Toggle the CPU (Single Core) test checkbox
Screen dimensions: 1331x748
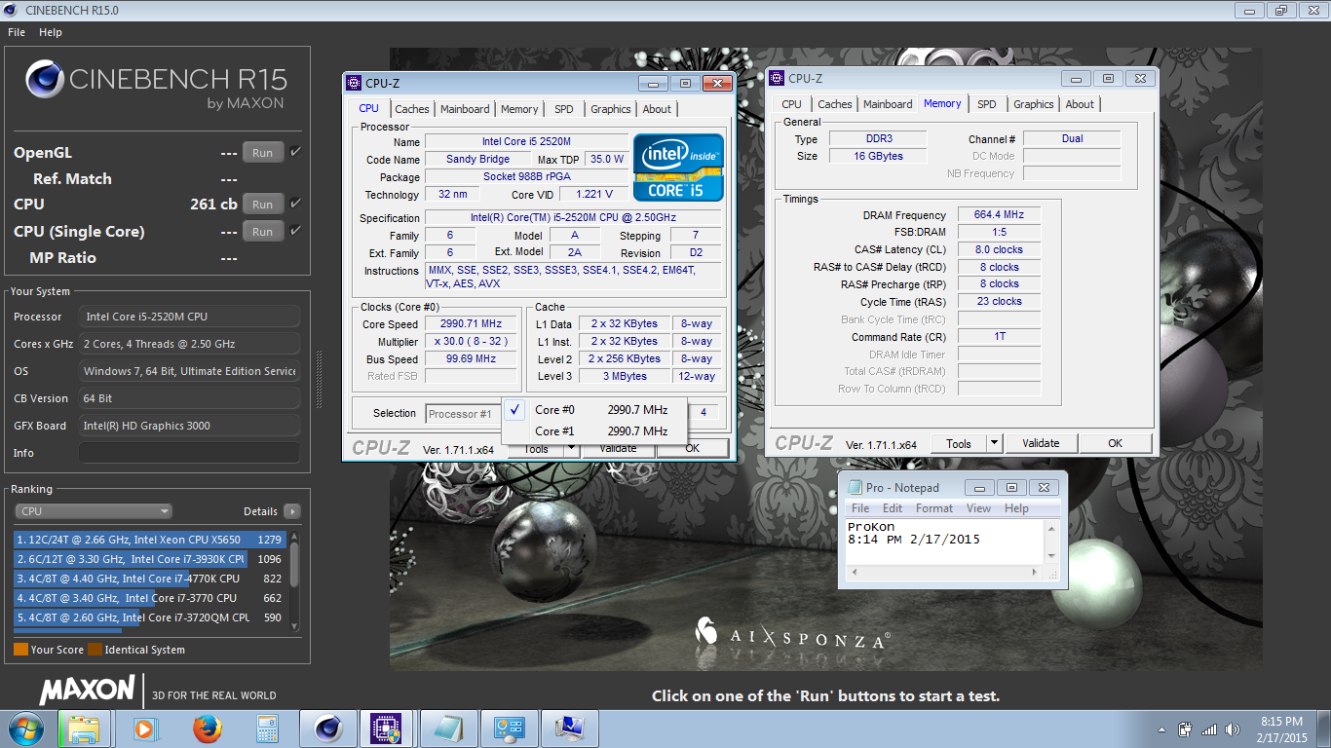[295, 231]
